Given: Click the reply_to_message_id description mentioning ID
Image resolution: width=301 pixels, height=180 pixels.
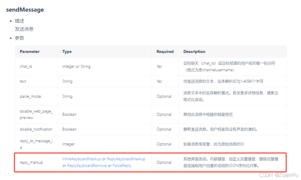Looking at the screenshot, I should tap(214, 144).
